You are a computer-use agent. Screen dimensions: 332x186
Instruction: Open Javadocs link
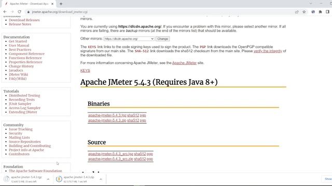coord(16,70)
